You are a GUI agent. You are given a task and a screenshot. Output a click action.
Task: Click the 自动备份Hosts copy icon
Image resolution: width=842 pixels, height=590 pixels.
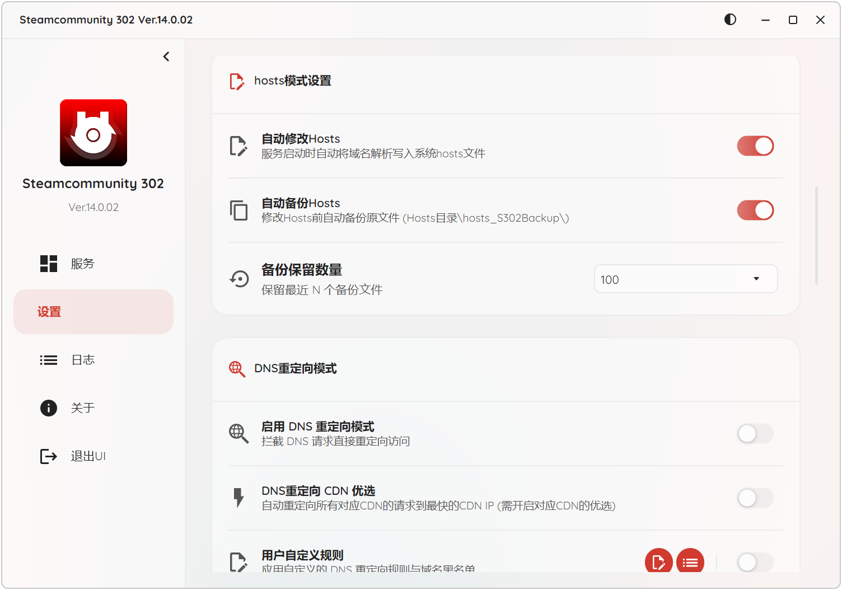pyautogui.click(x=238, y=210)
